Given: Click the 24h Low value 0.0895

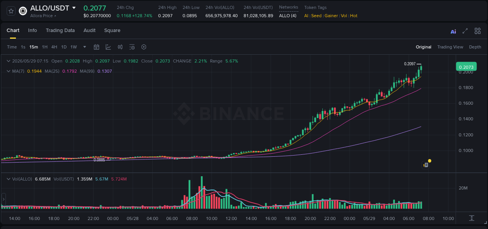Looking at the screenshot, I should 190,16.
